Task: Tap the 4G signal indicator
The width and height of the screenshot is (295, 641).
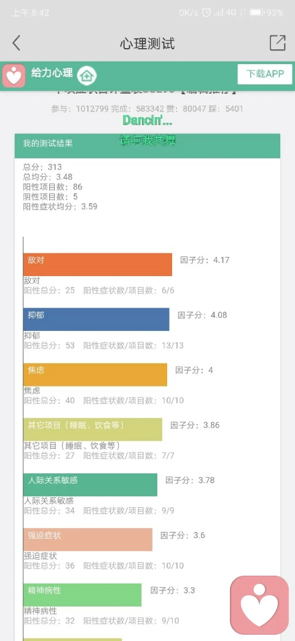Action: pos(230,13)
